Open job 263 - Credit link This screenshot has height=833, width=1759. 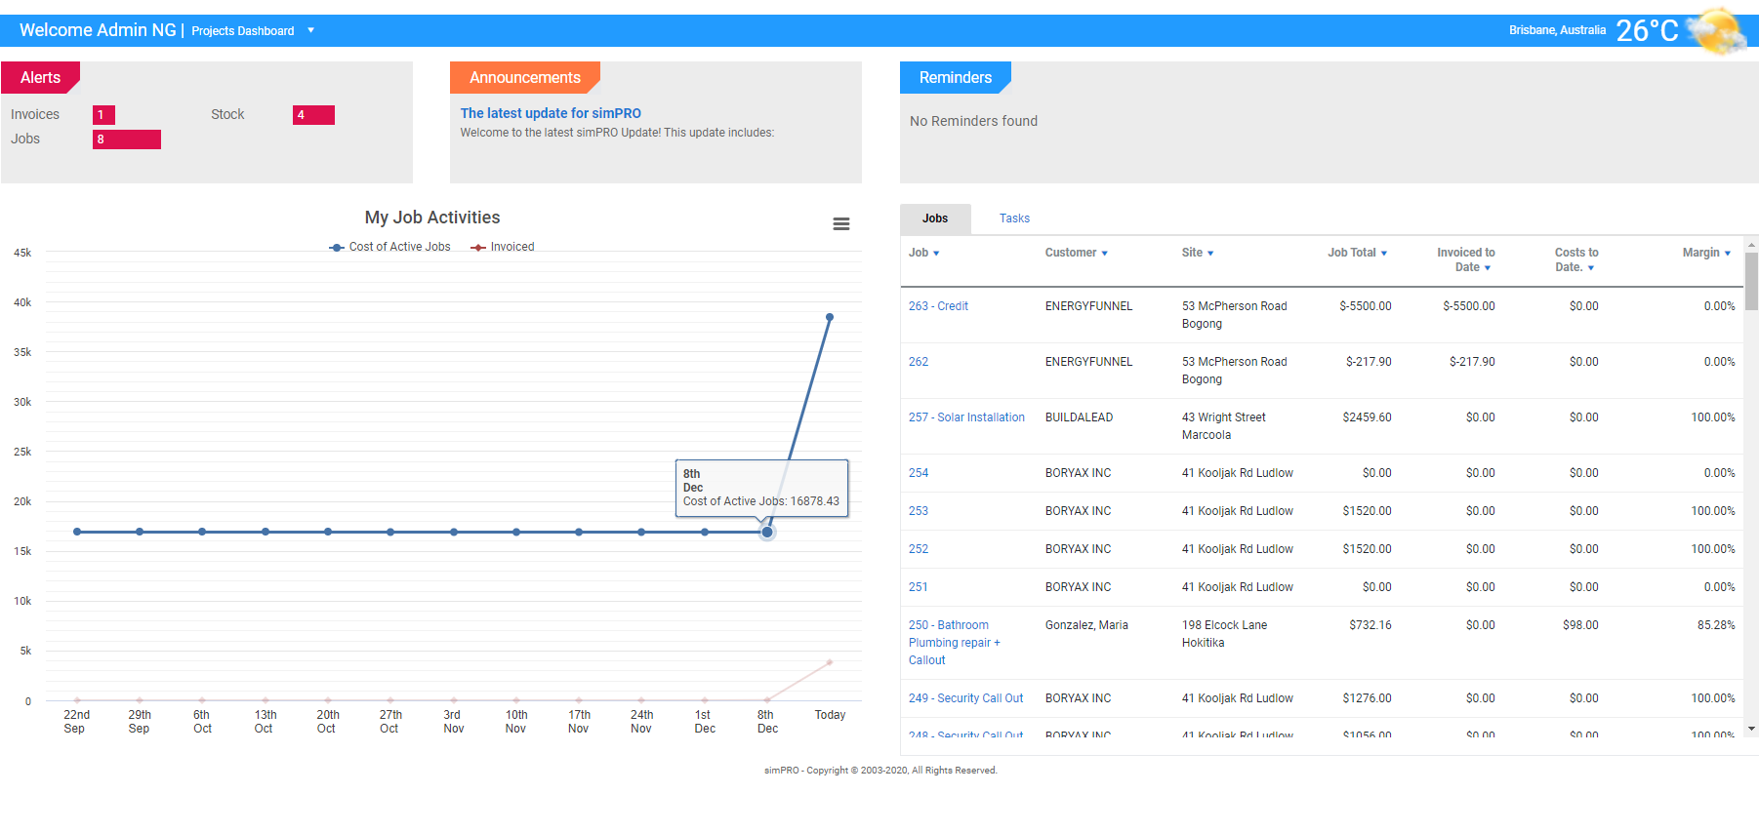[938, 306]
